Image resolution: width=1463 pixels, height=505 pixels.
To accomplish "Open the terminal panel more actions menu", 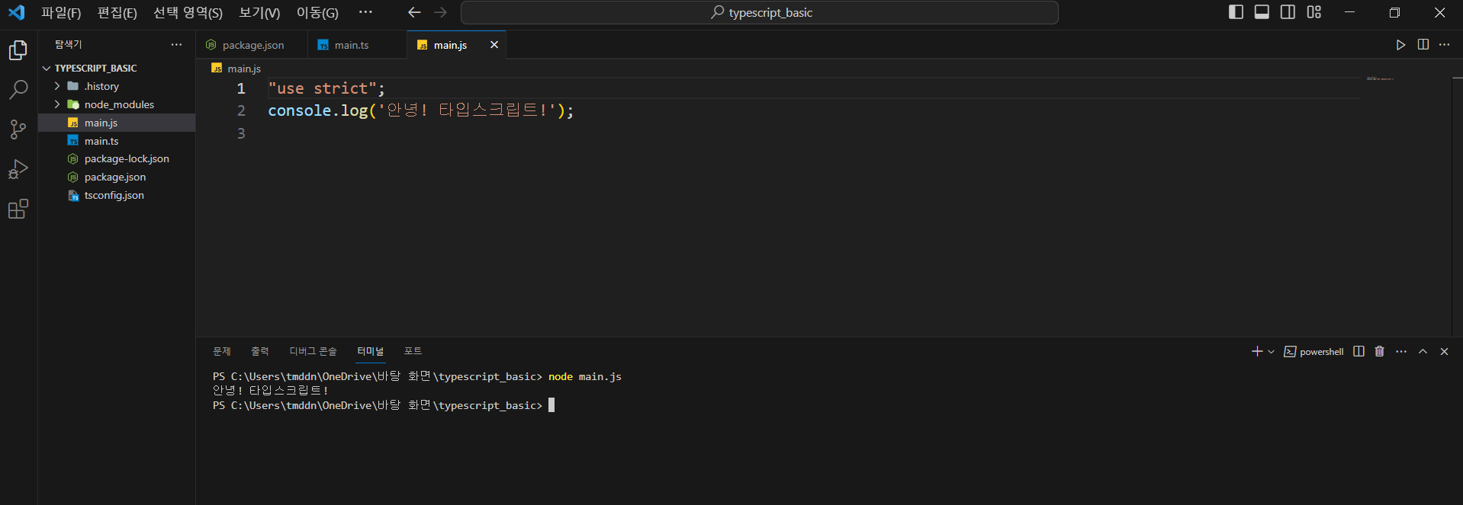I will 1401,351.
